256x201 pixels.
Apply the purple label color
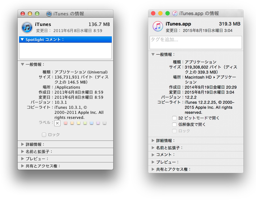point(98,123)
